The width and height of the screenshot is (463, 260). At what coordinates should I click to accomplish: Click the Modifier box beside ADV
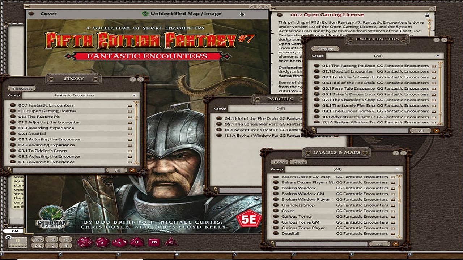pyautogui.click(x=17, y=242)
